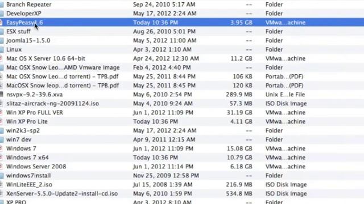Select the Linux folder name
Viewport: 364px width, 204px height.
(14, 49)
